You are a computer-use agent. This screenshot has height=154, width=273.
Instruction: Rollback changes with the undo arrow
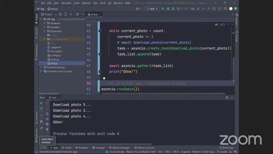[219, 9]
